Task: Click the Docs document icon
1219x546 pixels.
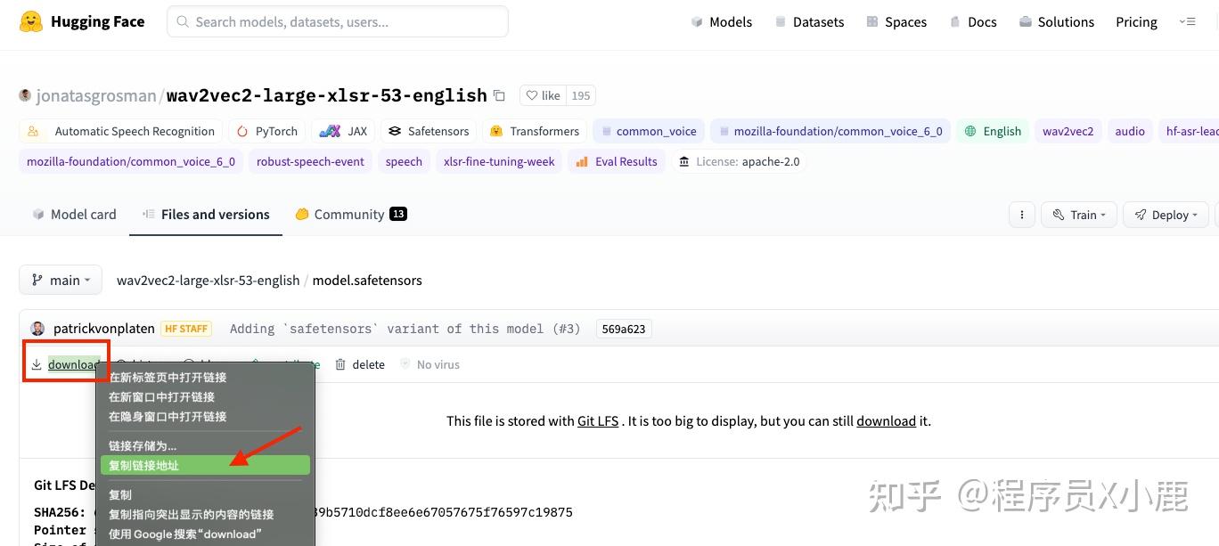Action: [954, 21]
